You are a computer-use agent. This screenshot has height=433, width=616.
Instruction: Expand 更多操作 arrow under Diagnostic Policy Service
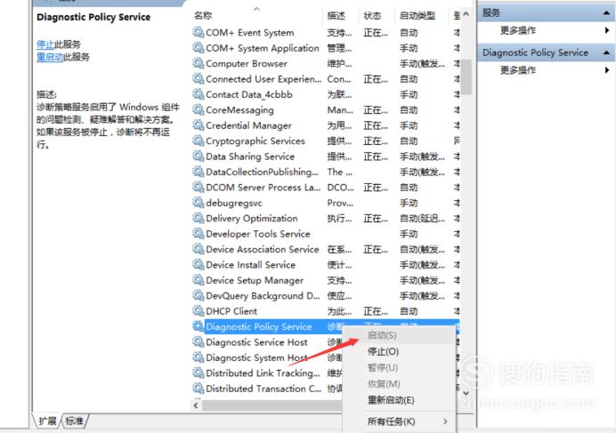tap(607, 70)
